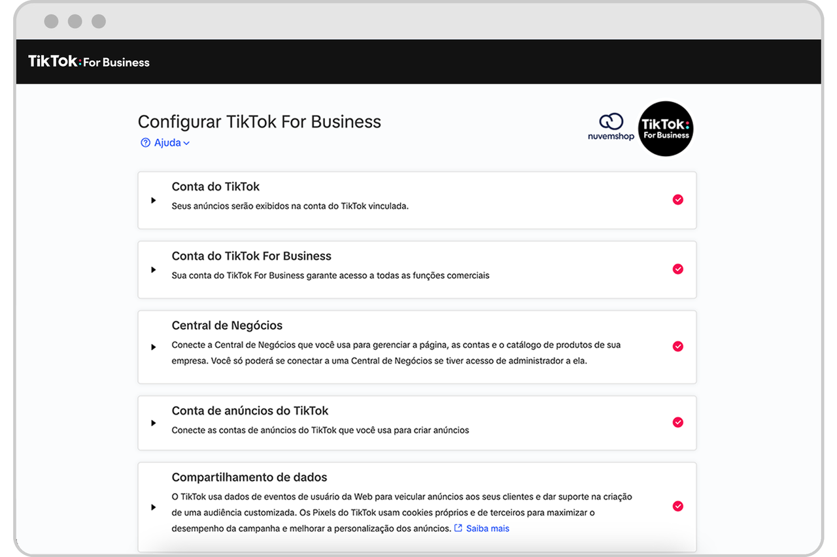Click the Conta do TikTok heading
Image resolution: width=837 pixels, height=557 pixels.
[216, 187]
